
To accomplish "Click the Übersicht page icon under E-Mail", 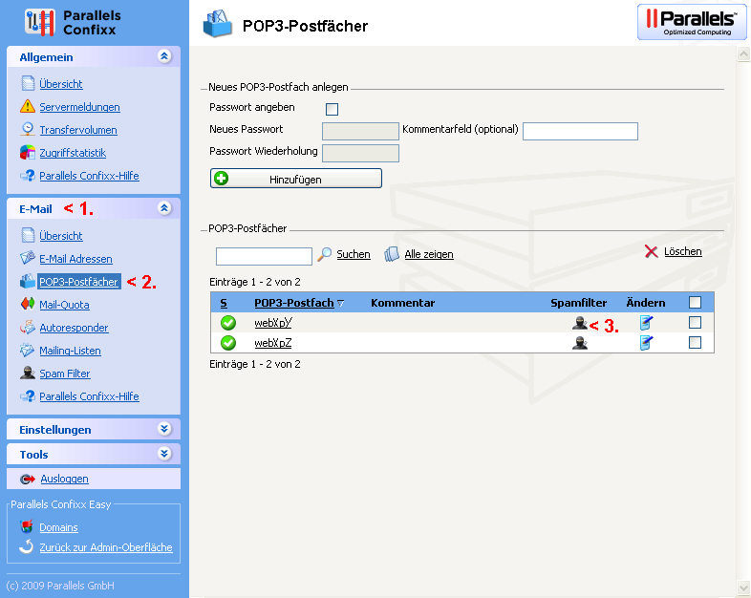I will (x=28, y=235).
